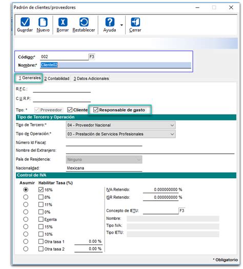Open F3 lookup next to Código
243x269 pixels.
(92, 56)
